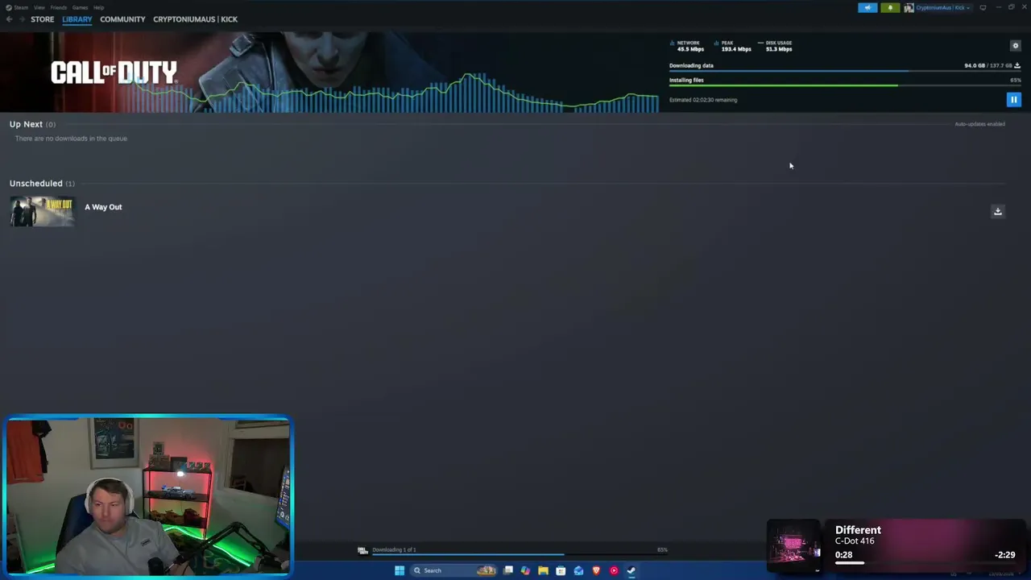Open the Games menu
1031x580 pixels.
80,7
